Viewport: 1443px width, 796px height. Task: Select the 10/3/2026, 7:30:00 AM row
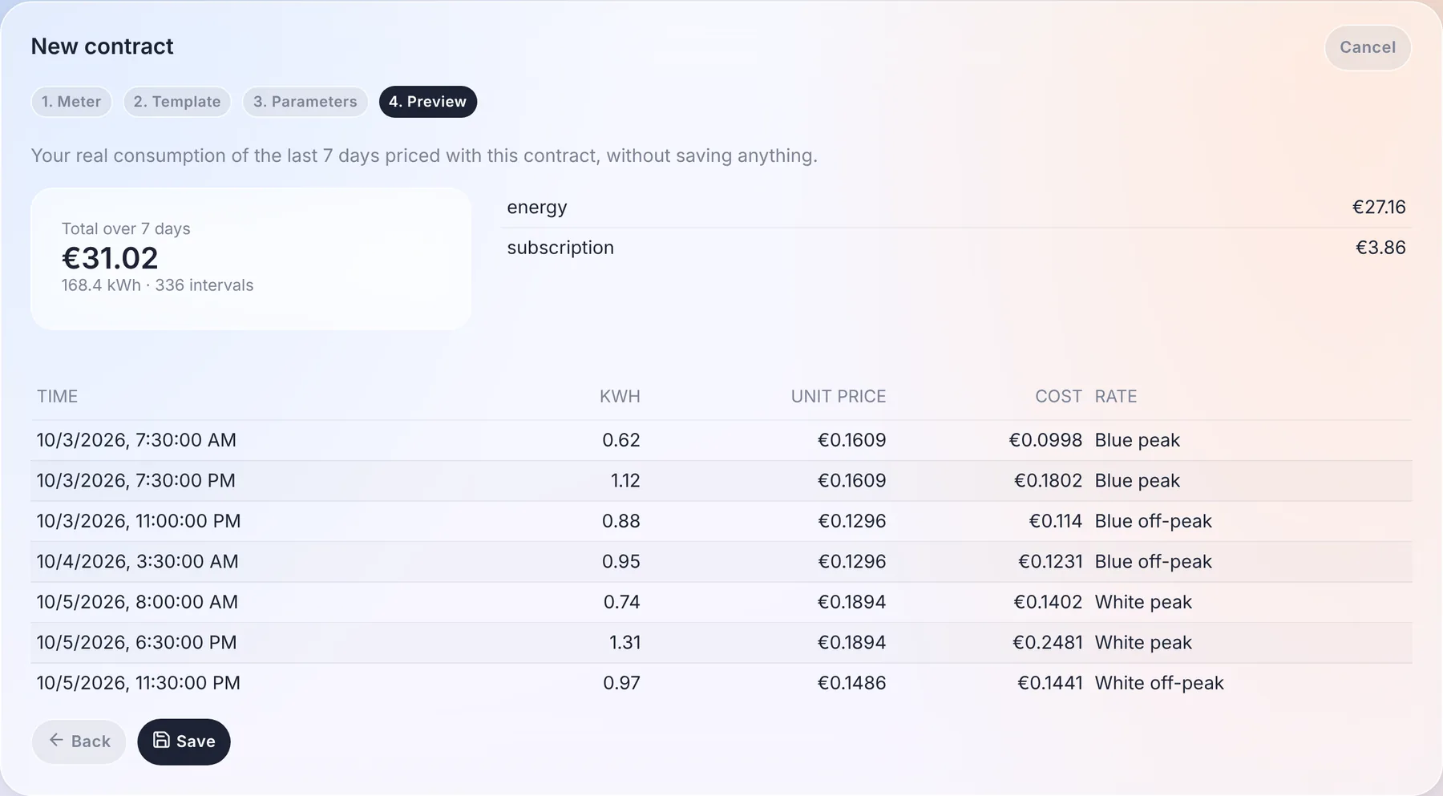coord(721,440)
